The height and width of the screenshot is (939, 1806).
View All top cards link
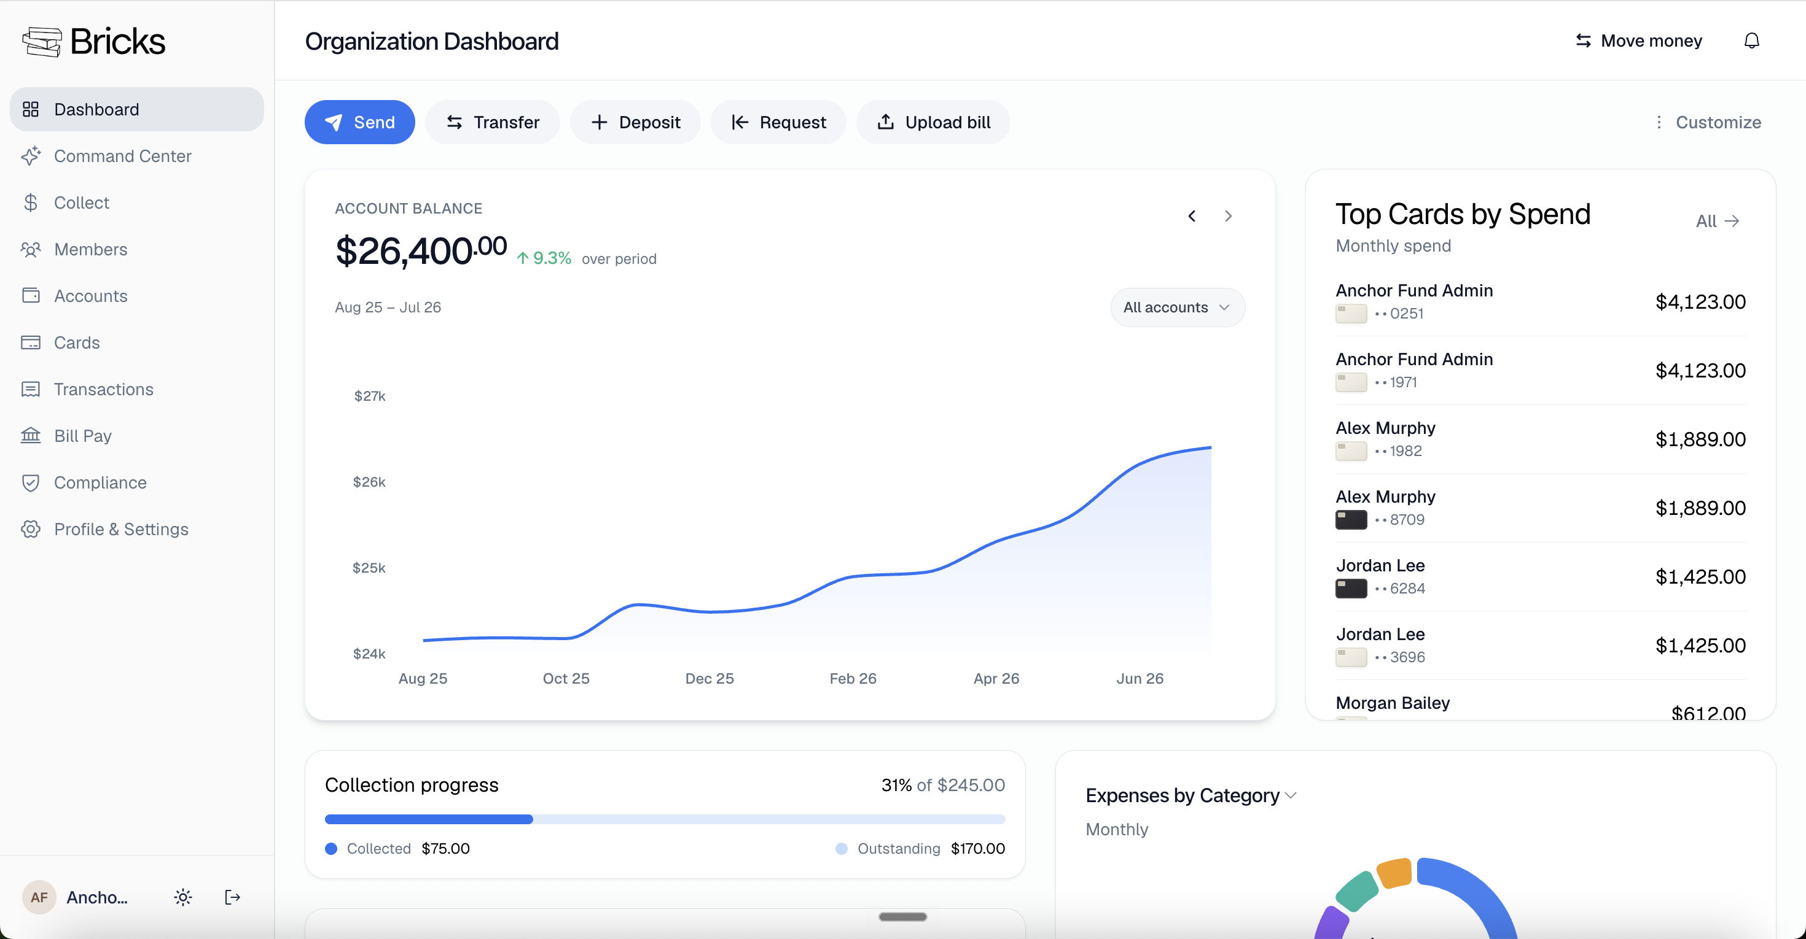1717,220
